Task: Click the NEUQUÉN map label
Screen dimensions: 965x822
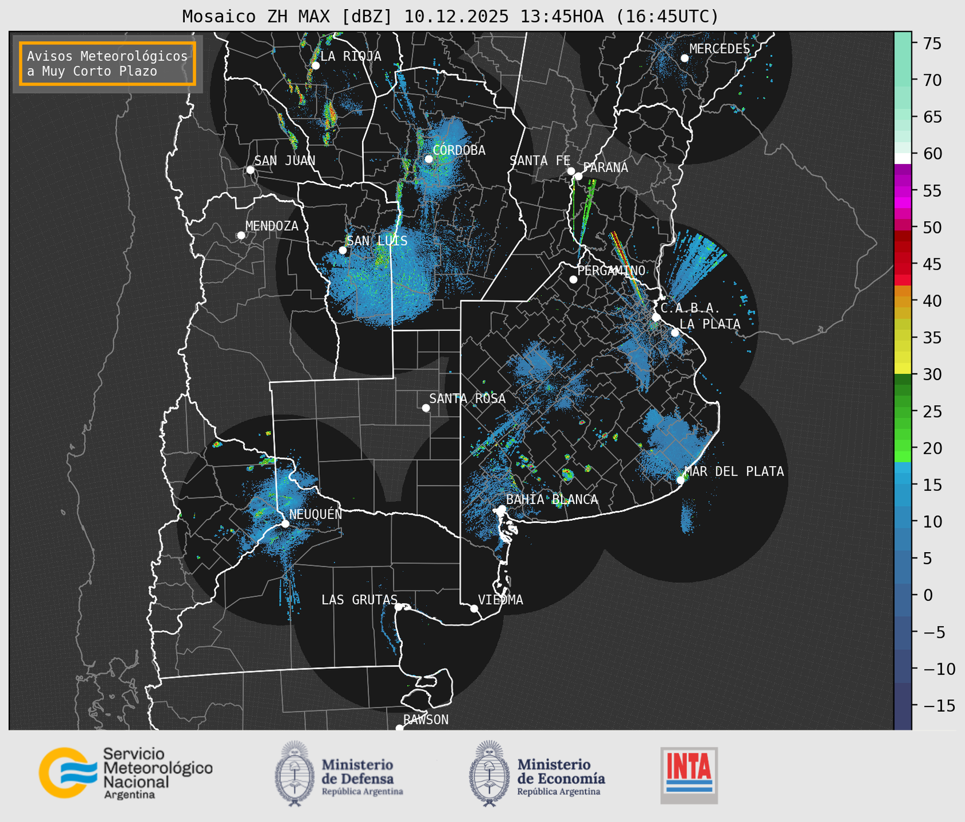Action: [x=316, y=514]
